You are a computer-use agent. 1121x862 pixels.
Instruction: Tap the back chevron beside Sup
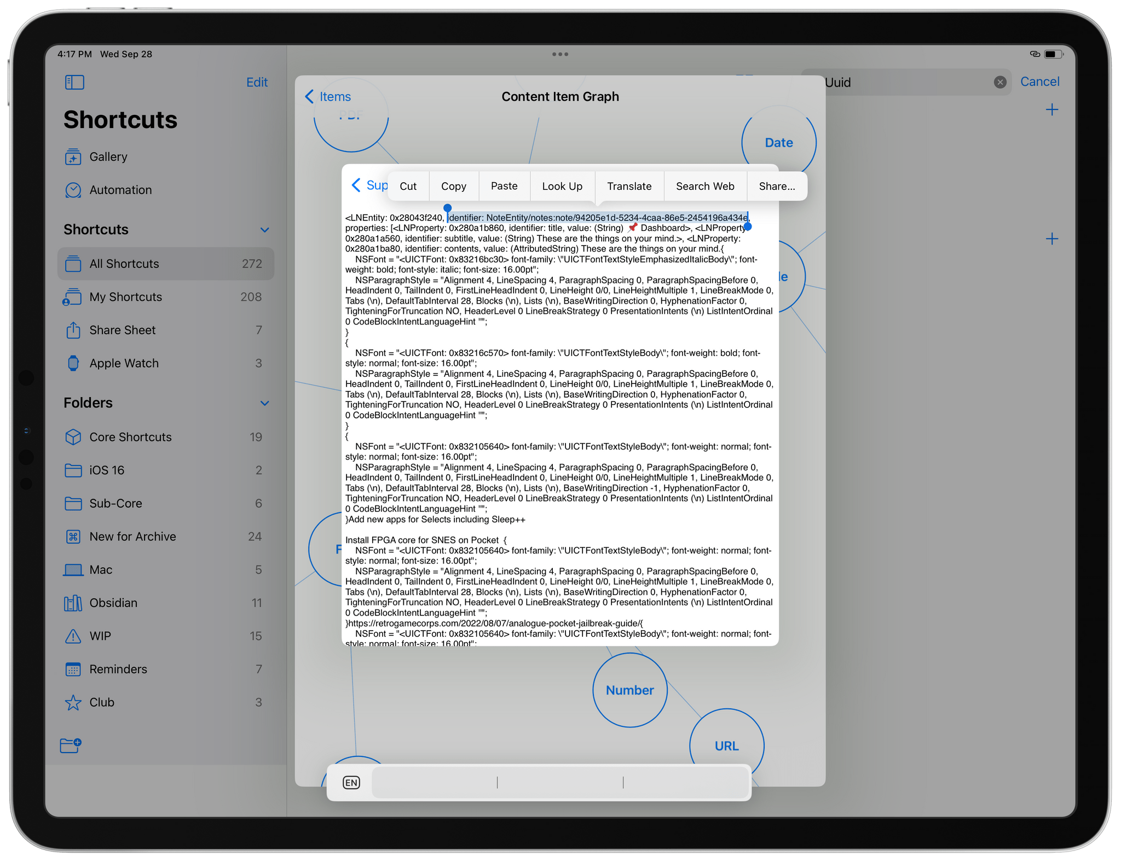click(356, 185)
